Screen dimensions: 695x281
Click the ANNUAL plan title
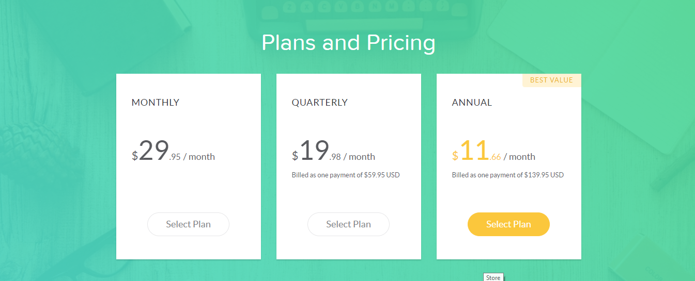472,103
